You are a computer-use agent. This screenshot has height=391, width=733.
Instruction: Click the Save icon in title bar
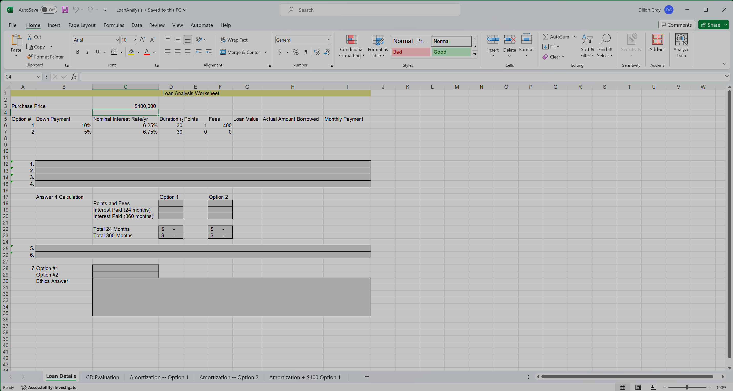click(65, 10)
